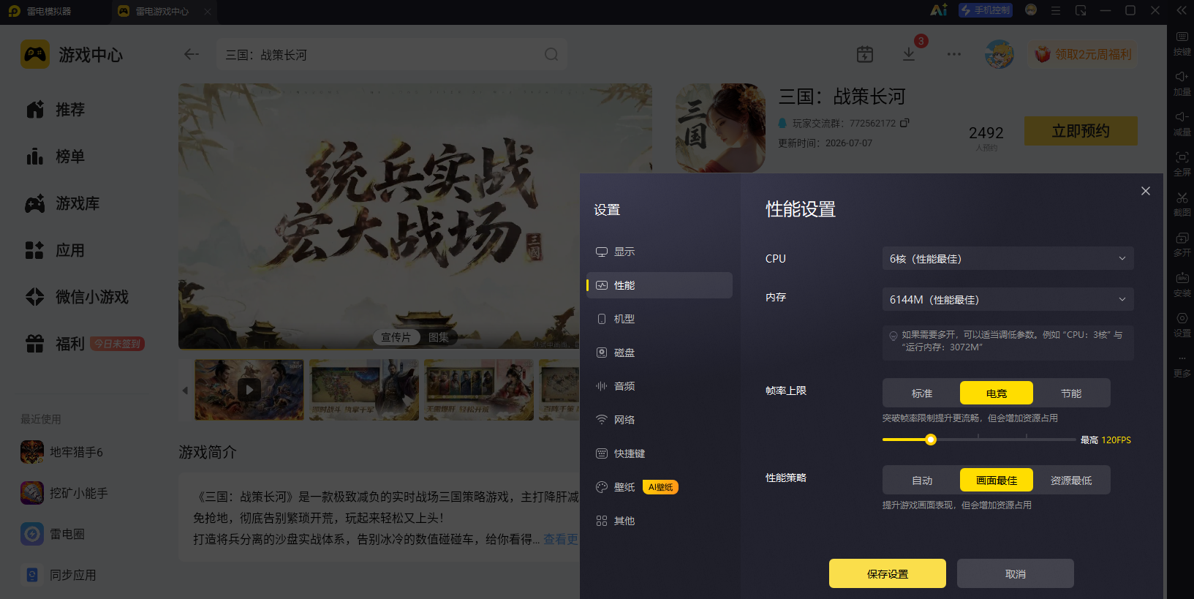The image size is (1194, 599).
Task: Open 设置 from the right sidebar
Action: tap(1182, 325)
